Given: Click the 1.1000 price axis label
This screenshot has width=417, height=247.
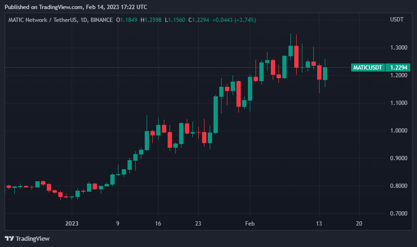Looking at the screenshot, I should point(399,103).
